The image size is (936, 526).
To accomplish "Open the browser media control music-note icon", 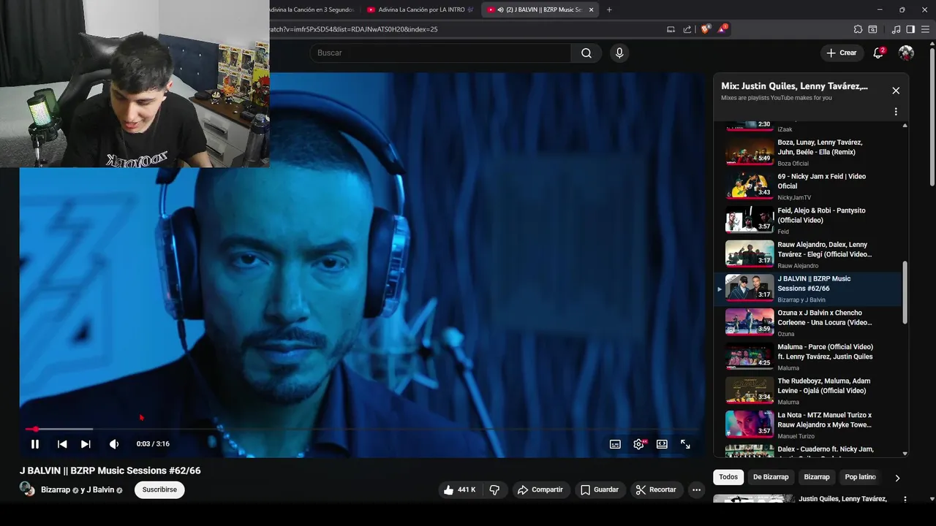I will (x=896, y=29).
